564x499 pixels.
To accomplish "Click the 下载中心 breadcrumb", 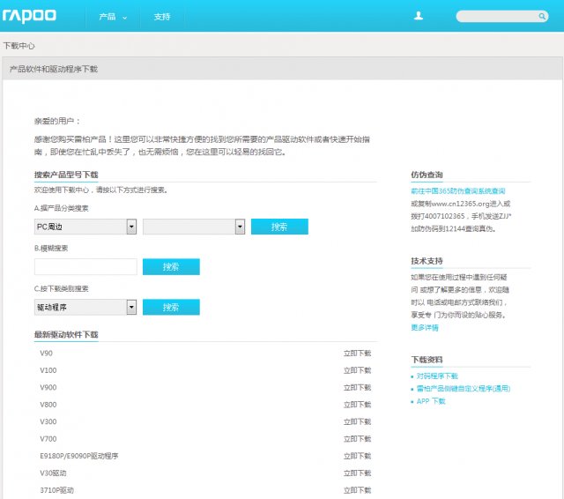I will coord(19,45).
